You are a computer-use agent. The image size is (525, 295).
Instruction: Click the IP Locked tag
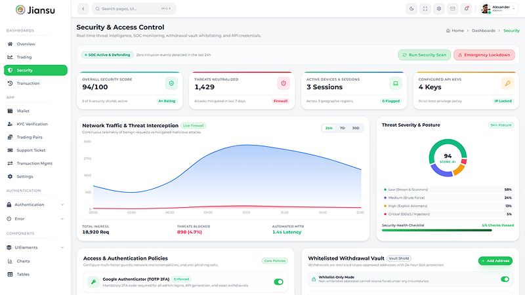pos(503,101)
